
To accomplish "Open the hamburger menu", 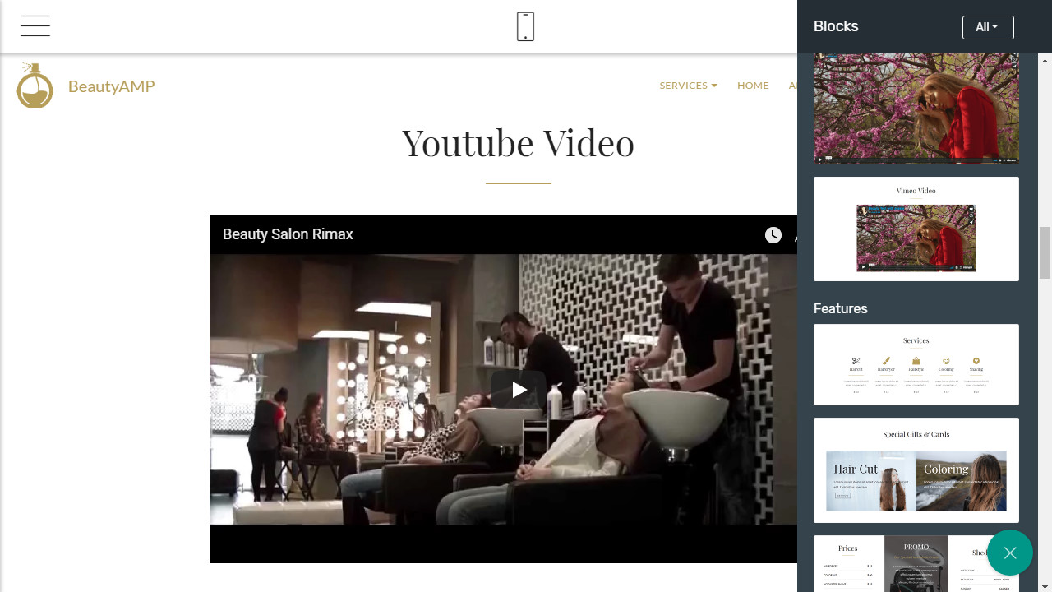I will (x=35, y=26).
